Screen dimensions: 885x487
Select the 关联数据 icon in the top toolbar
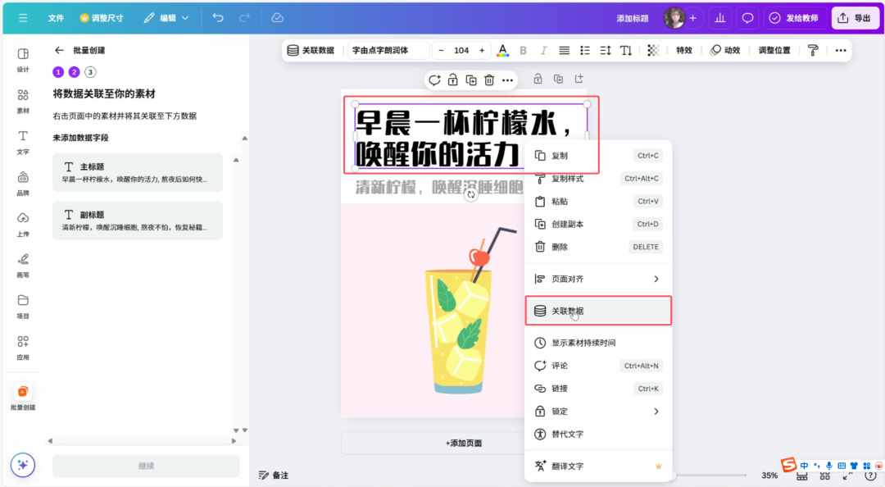(x=293, y=50)
